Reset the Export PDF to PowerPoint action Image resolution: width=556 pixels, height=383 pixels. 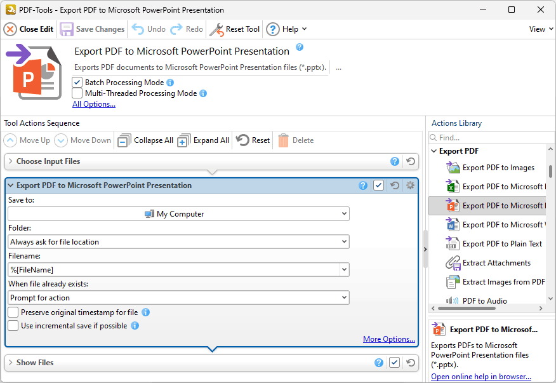pos(395,185)
